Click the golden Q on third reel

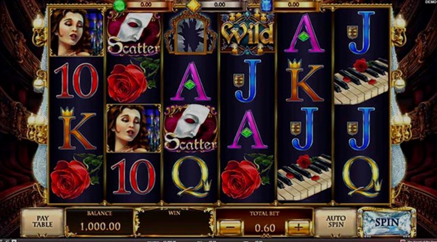tap(191, 176)
